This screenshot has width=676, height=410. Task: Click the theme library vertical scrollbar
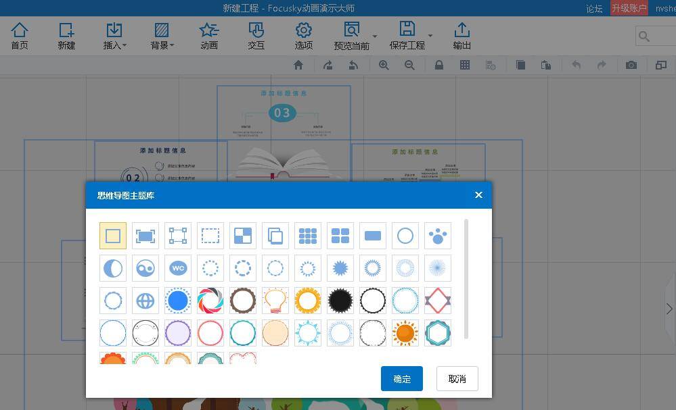(x=466, y=278)
